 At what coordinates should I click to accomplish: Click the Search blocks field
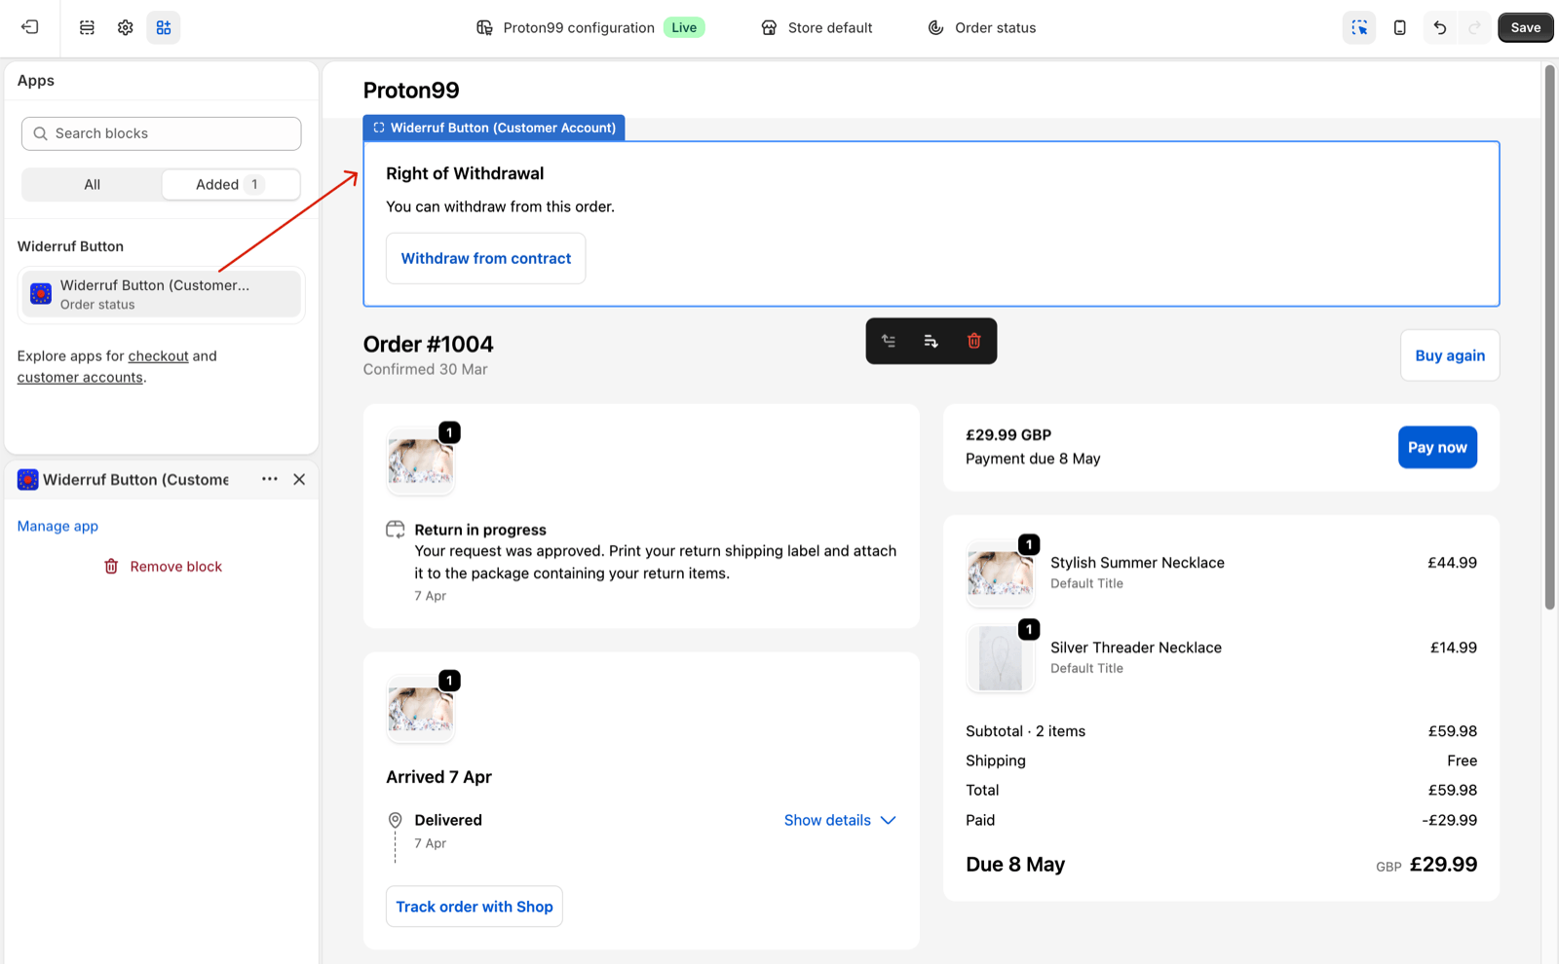160,133
